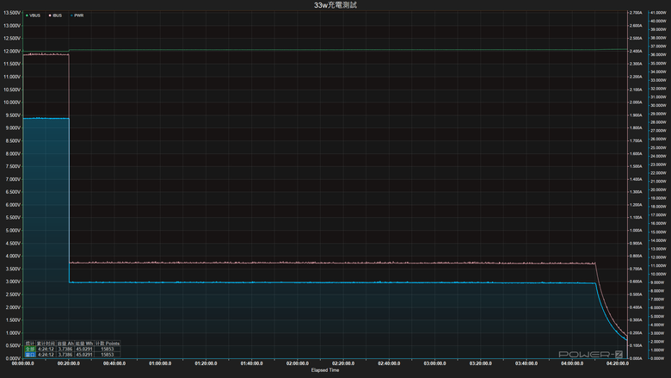Select the blue 窗口 statistics row label
This screenshot has height=378, width=671.
pyautogui.click(x=30, y=355)
